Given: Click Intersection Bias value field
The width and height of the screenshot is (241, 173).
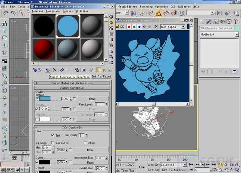Looking at the screenshot, I should [100, 158].
